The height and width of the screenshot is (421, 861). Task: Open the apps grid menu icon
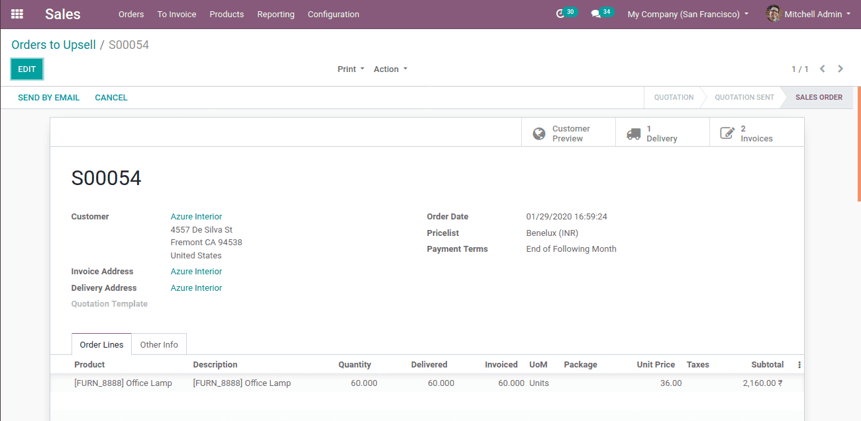pos(17,14)
